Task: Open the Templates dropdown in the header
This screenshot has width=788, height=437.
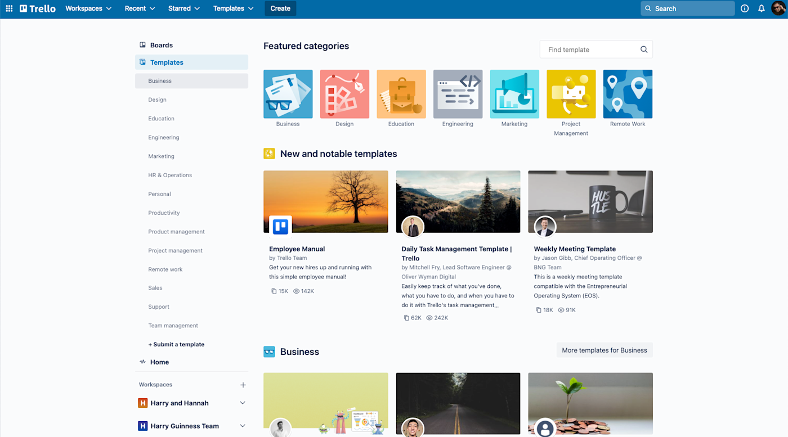Action: (233, 8)
